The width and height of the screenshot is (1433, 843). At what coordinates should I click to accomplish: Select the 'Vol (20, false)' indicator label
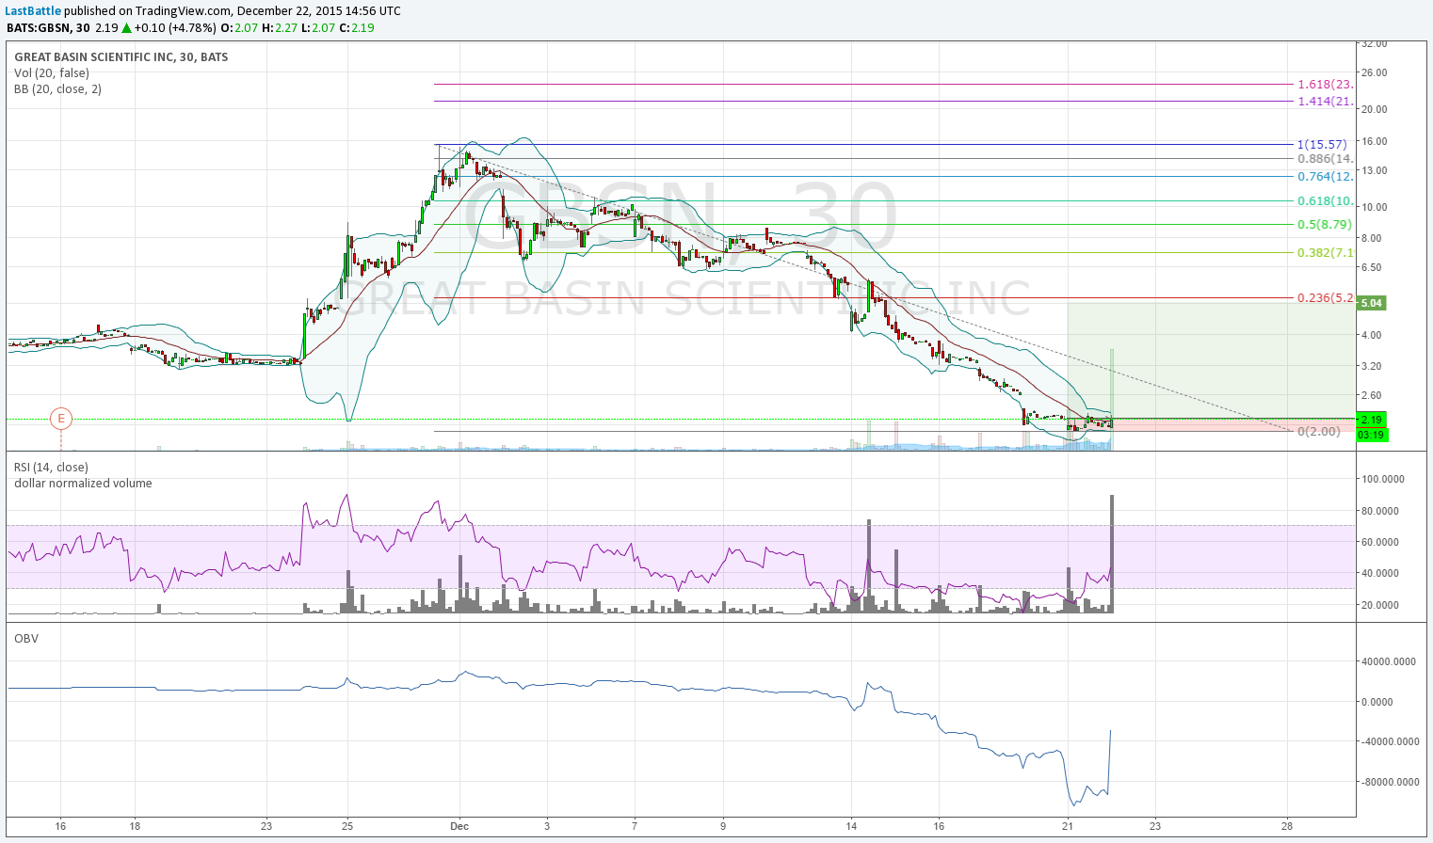click(52, 73)
